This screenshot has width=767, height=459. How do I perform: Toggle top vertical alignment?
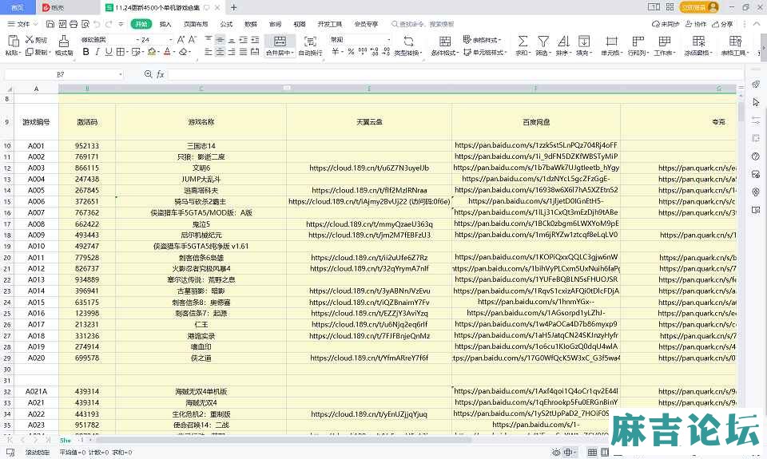pos(209,40)
